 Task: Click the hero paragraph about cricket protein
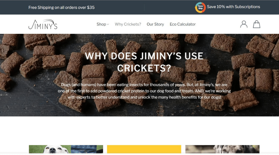pyautogui.click(x=144, y=91)
